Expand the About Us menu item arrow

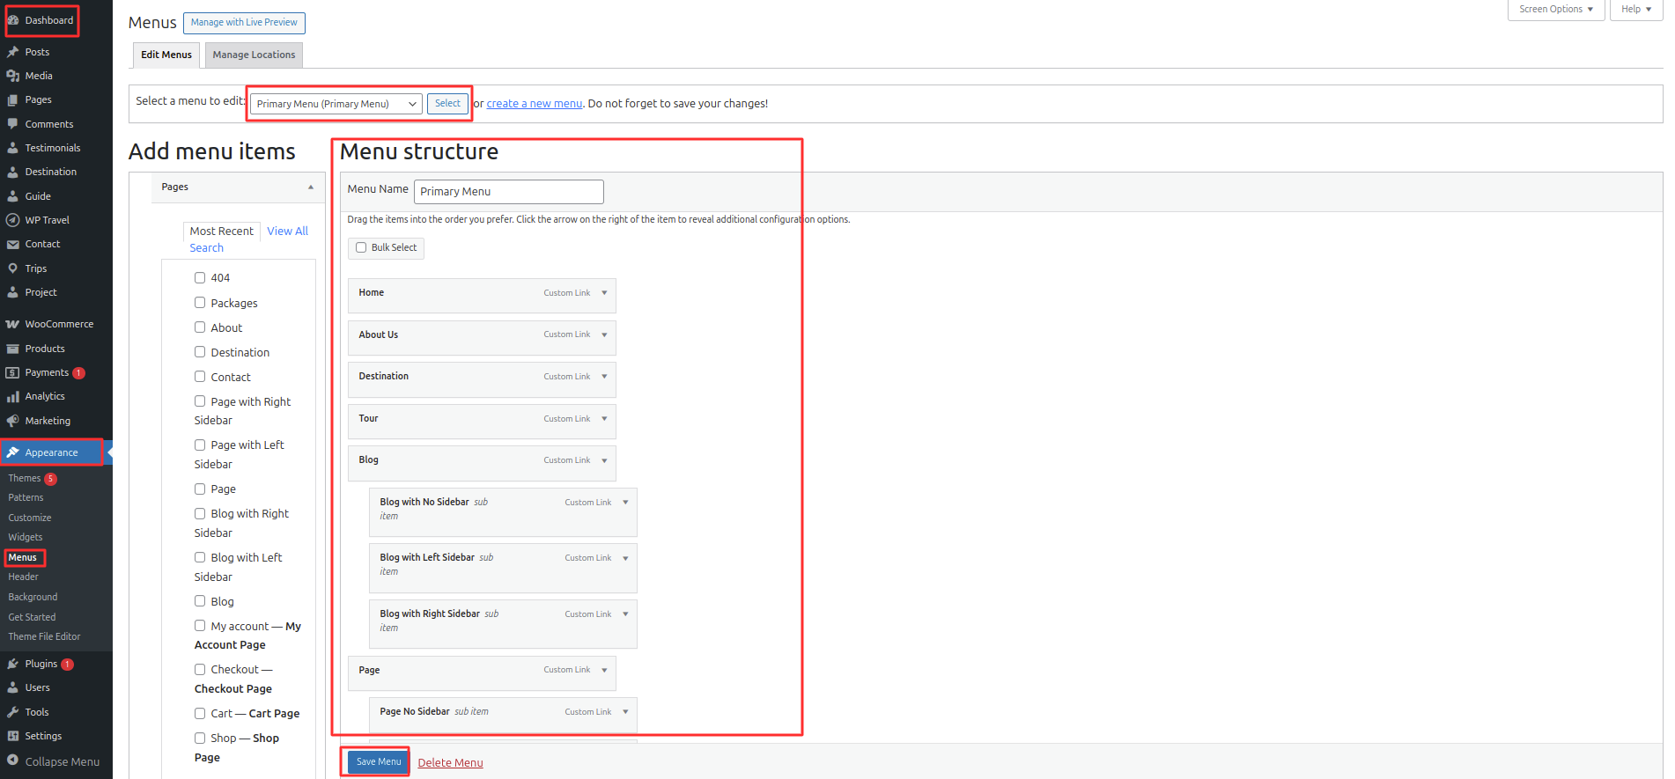tap(604, 334)
